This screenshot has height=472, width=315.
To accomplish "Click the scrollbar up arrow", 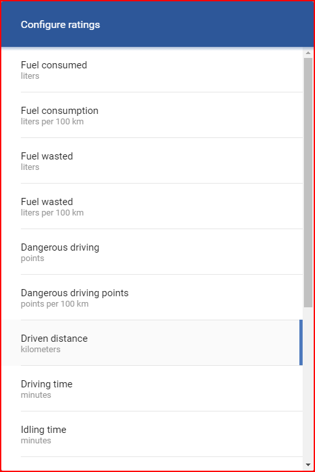I will (x=308, y=53).
